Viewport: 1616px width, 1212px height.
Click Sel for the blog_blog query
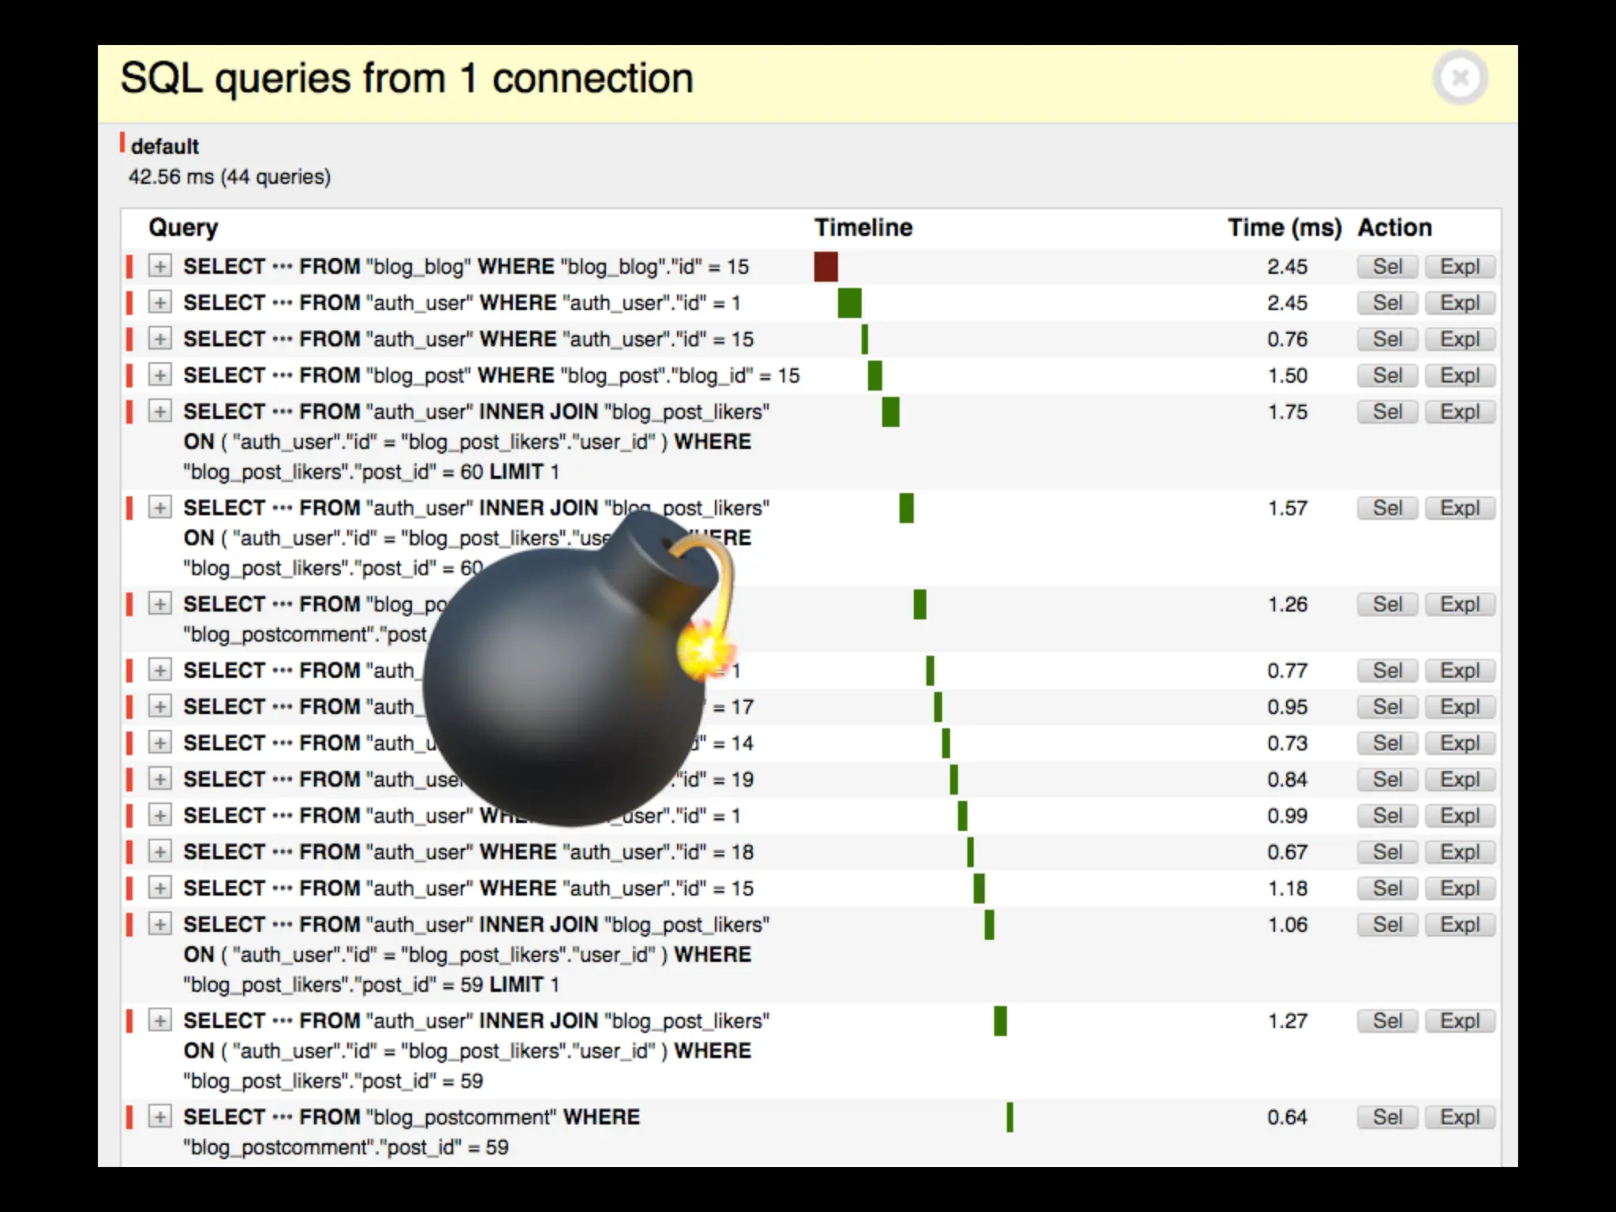pyautogui.click(x=1387, y=267)
